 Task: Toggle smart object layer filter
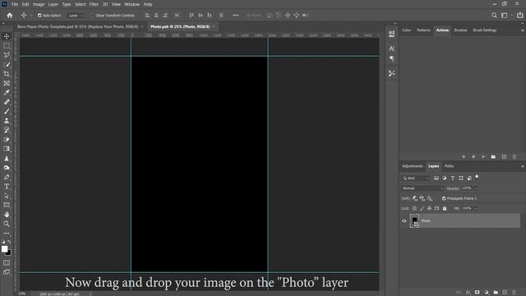469,178
